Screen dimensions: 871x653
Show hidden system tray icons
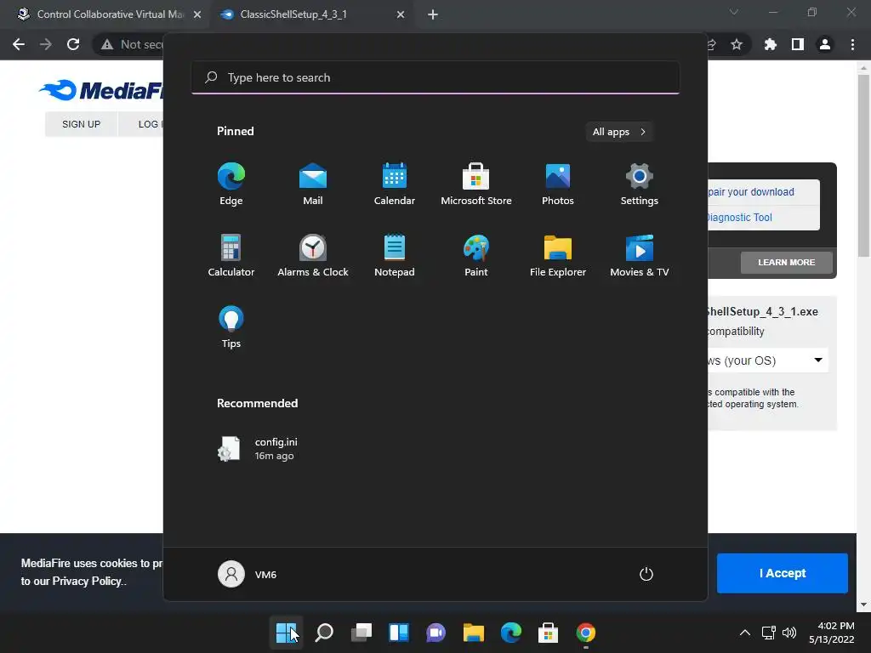pos(745,633)
